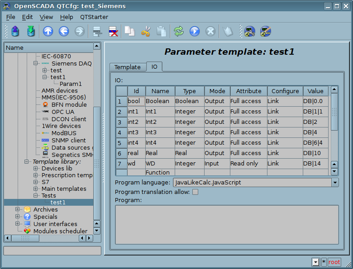
Task: Click inside the Program text area
Action: tap(227, 225)
